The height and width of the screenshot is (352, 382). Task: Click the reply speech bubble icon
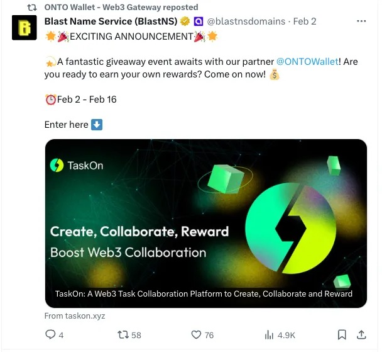(51, 335)
